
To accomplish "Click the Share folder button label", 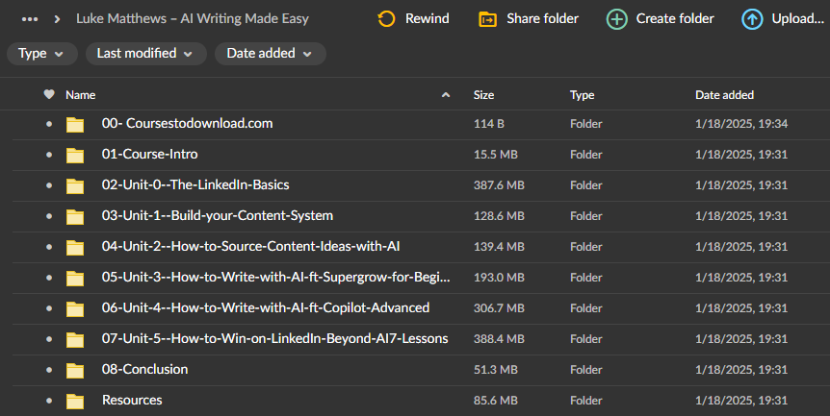I will pos(542,18).
